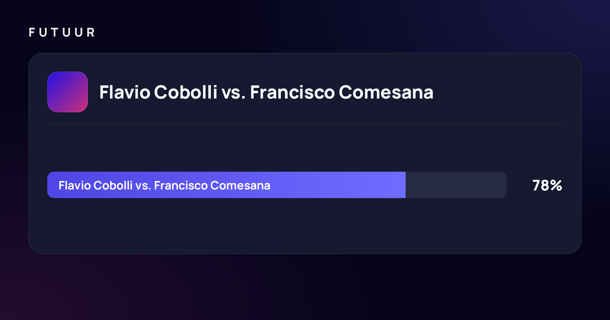Click "Flavio Cobolli" in the card title
This screenshot has height=320, width=610.
[158, 92]
